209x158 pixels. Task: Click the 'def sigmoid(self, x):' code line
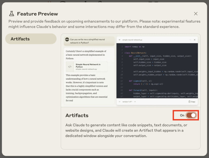140,81
